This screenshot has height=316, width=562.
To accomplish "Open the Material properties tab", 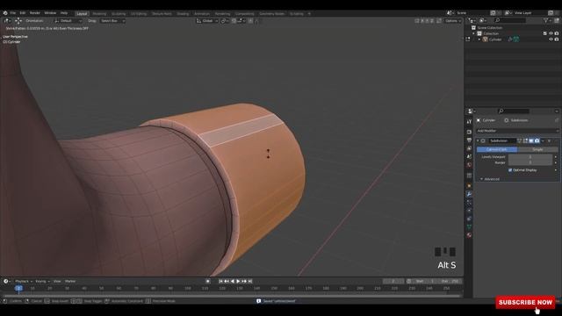I will pos(469,235).
